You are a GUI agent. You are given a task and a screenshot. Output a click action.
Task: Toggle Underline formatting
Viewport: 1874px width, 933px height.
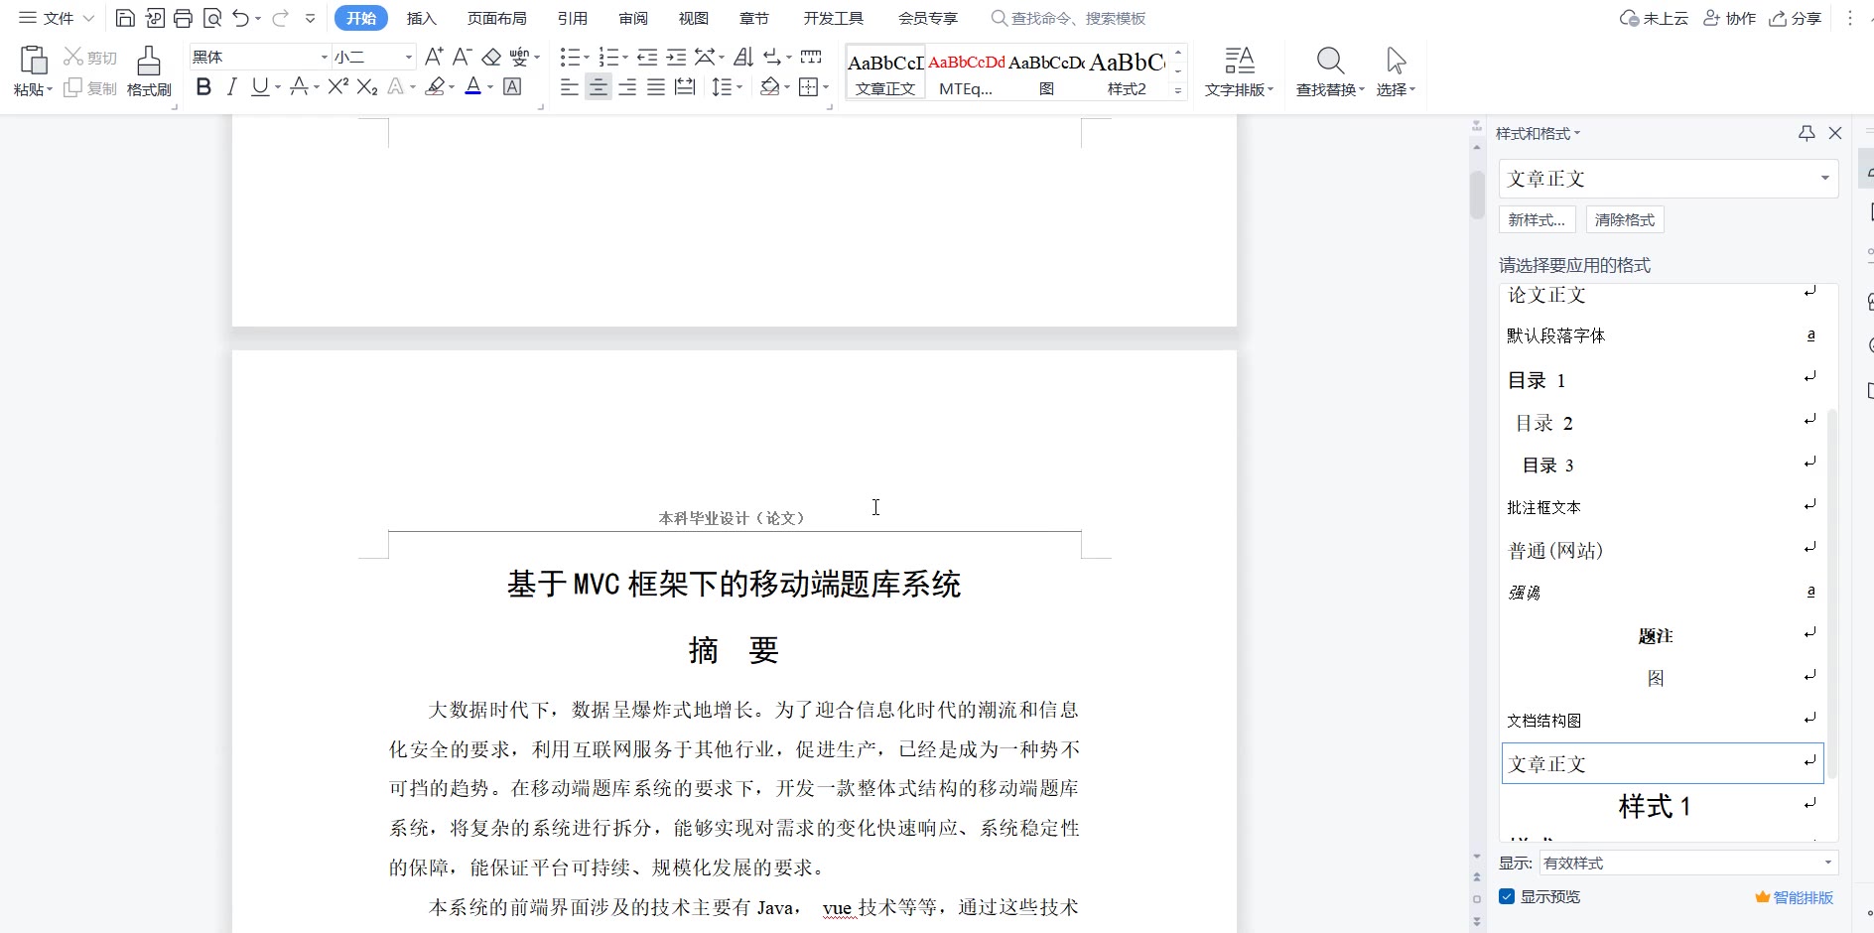click(x=259, y=86)
